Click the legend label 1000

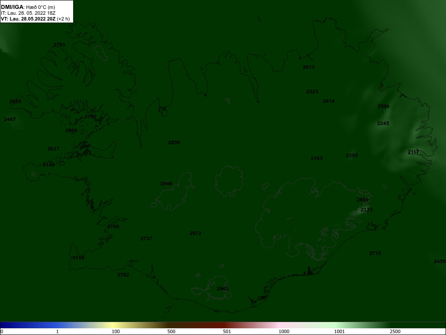[x=284, y=331]
